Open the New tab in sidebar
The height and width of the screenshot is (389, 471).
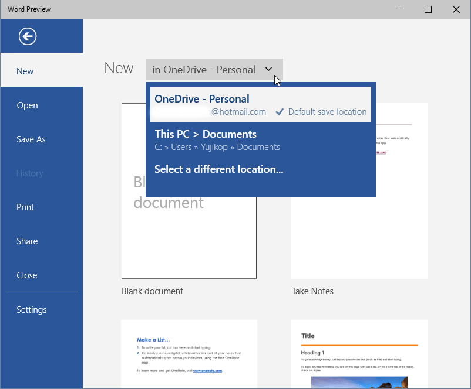pos(42,71)
